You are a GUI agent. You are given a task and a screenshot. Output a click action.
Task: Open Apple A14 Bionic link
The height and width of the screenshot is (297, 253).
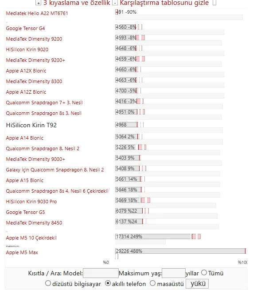(x=25, y=138)
